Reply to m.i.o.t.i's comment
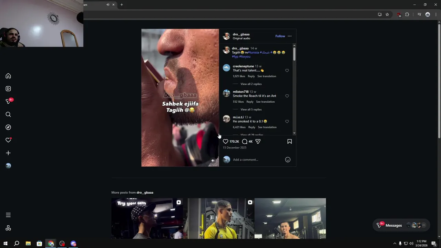Image resolution: width=441 pixels, height=248 pixels. coord(252,127)
